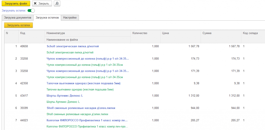Open the blue Шорты Артемис Делюкс L link
The height and width of the screenshot is (130, 265).
[x=65, y=95]
